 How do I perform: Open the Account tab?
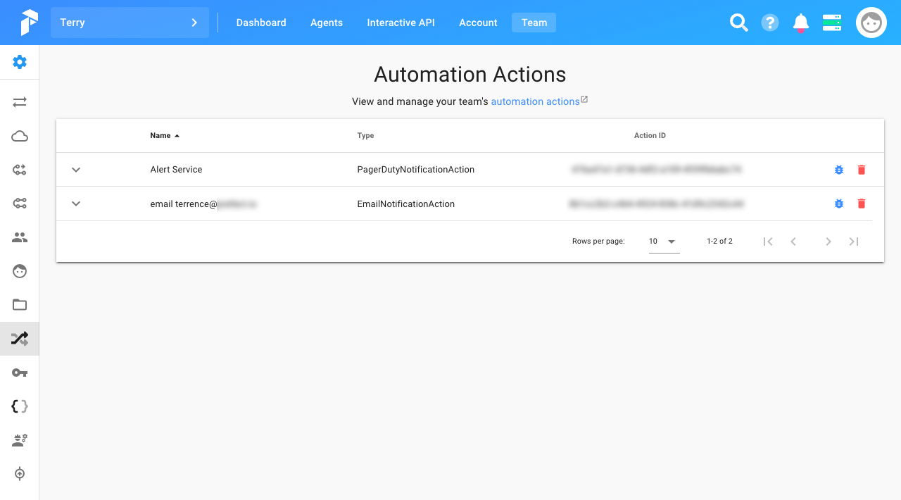click(x=478, y=23)
